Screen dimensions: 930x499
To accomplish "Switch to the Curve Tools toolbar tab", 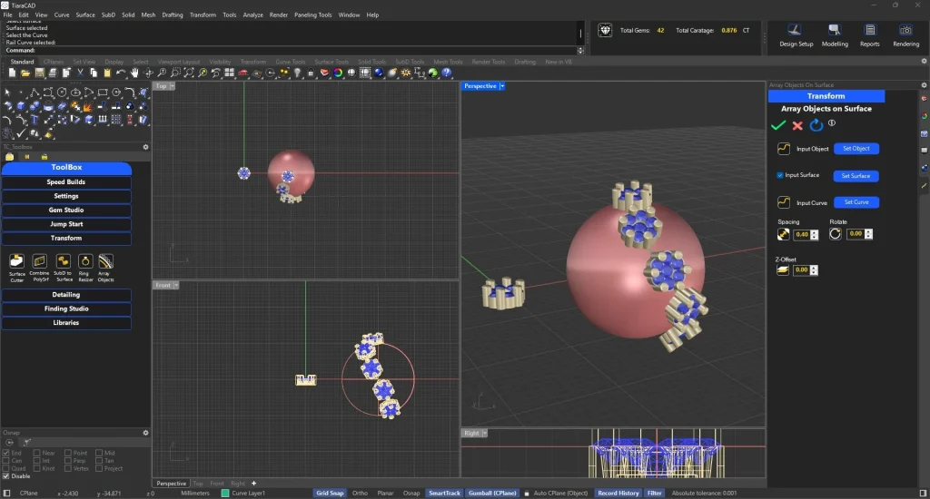I will pos(291,62).
